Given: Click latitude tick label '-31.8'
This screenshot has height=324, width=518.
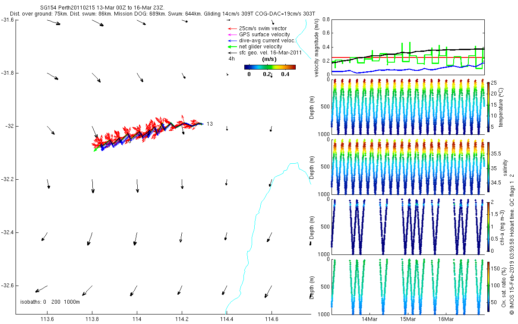Looking at the screenshot, I should point(7,73).
